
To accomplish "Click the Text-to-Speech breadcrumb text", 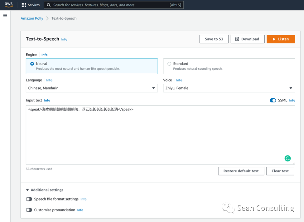I will click(x=64, y=18).
